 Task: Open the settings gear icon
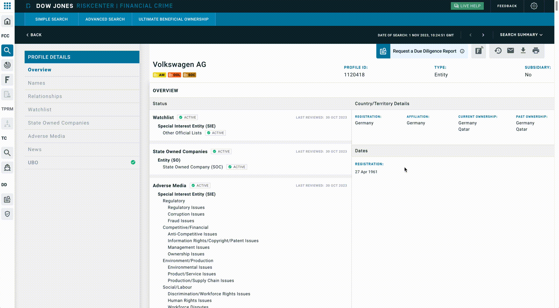click(534, 6)
